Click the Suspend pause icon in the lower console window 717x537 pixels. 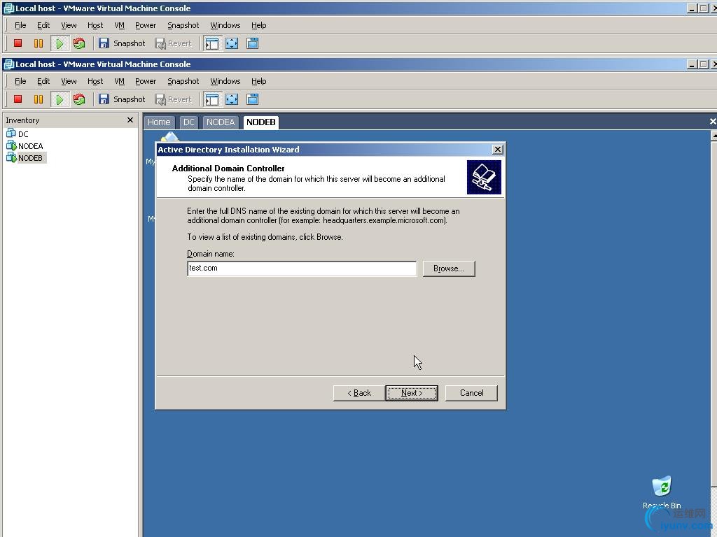coord(39,99)
